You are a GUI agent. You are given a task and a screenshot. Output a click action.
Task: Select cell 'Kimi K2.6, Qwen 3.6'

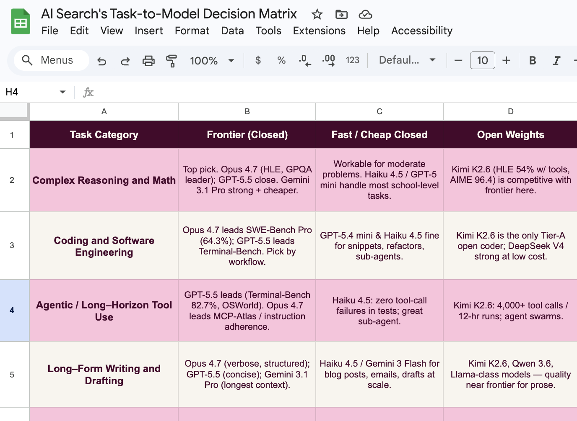(x=510, y=375)
